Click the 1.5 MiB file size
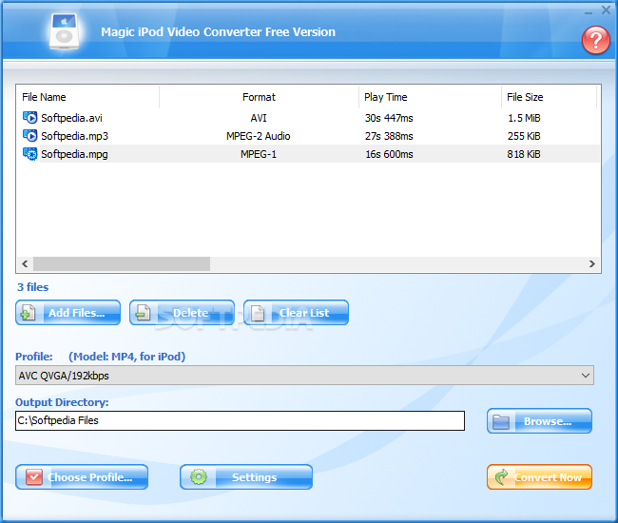618x523 pixels. (x=524, y=118)
